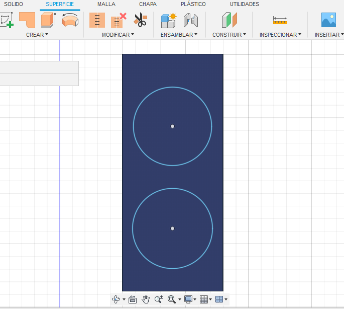Click the New Component icon
The width and height of the screenshot is (344, 309).
click(169, 20)
